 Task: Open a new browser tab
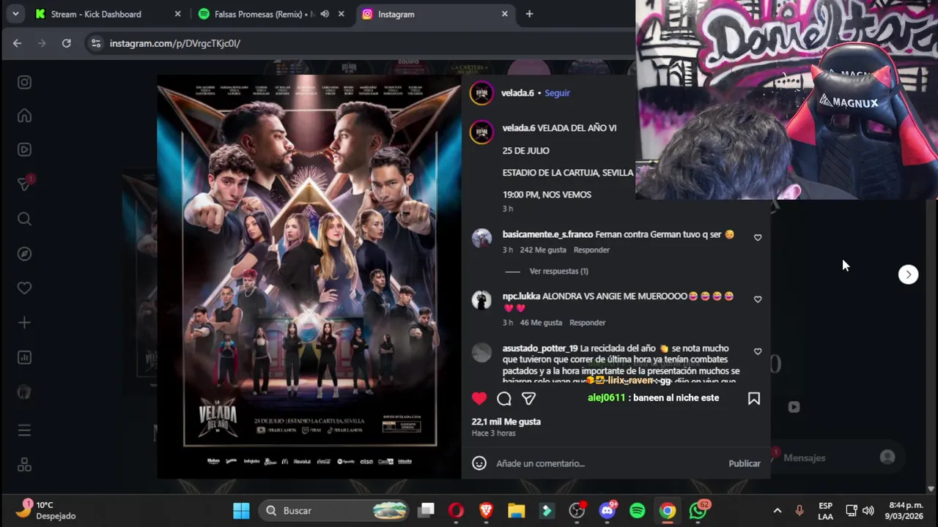pyautogui.click(x=529, y=14)
